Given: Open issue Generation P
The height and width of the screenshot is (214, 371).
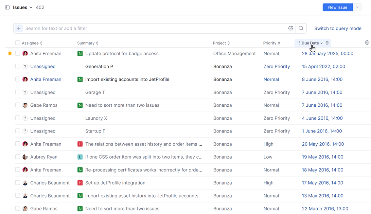Looking at the screenshot, I should click(x=99, y=66).
